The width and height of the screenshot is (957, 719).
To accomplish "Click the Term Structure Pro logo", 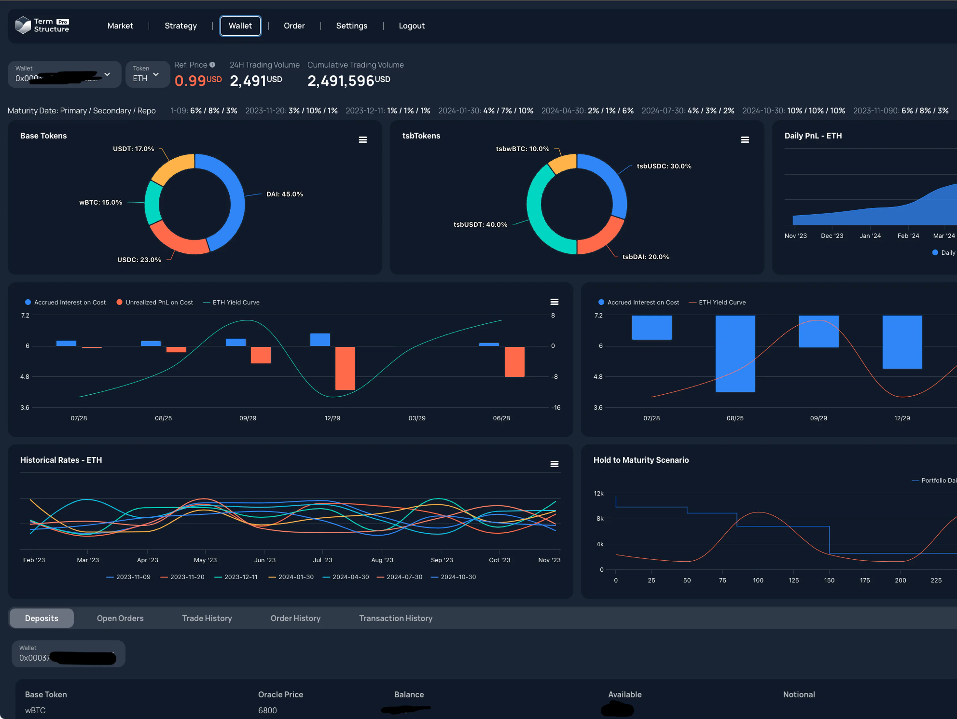I will tap(42, 25).
